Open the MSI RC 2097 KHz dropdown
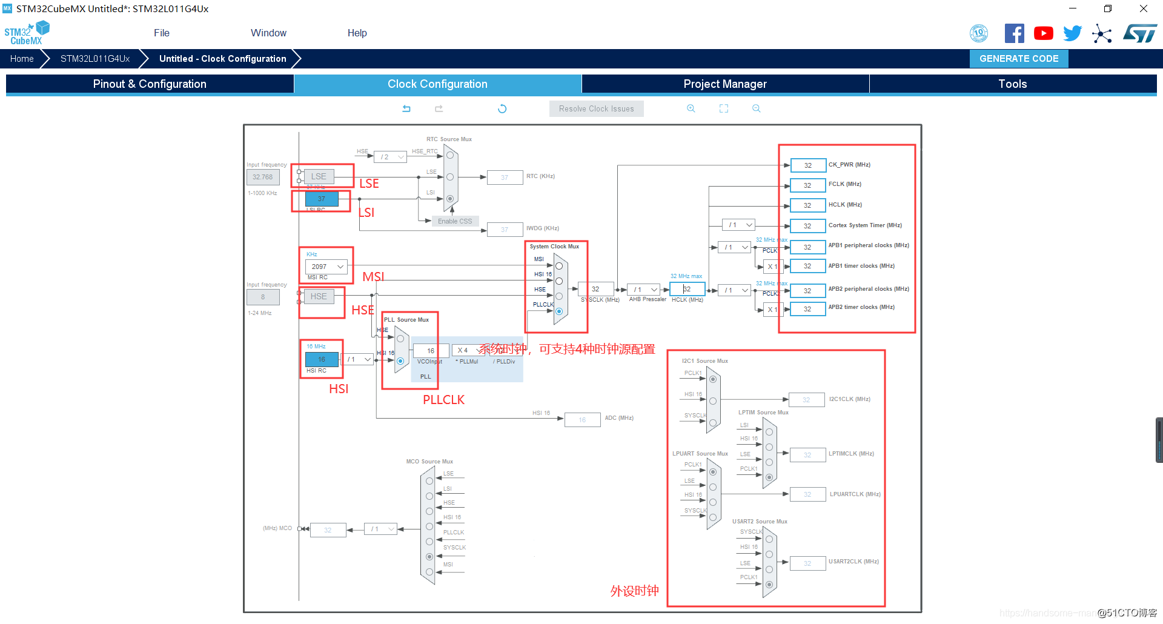The height and width of the screenshot is (624, 1163). pyautogui.click(x=326, y=267)
